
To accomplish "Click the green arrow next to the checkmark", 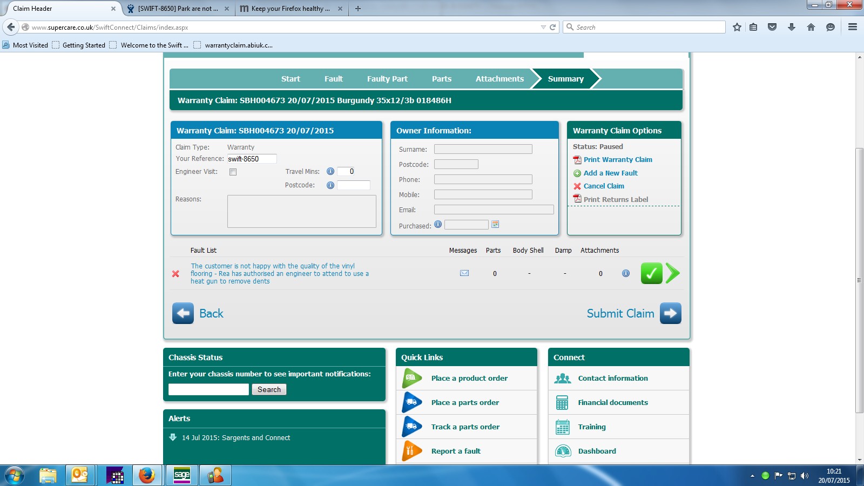I will pos(673,273).
